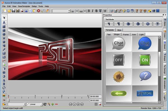Open the Edit menu
This screenshot has width=168, height=111.
pyautogui.click(x=9, y=6)
